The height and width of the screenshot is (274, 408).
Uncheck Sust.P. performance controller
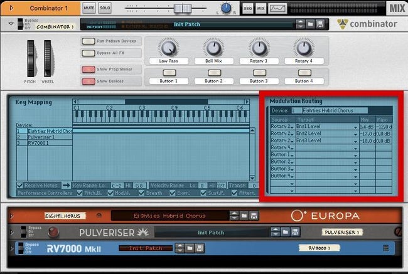203,193
